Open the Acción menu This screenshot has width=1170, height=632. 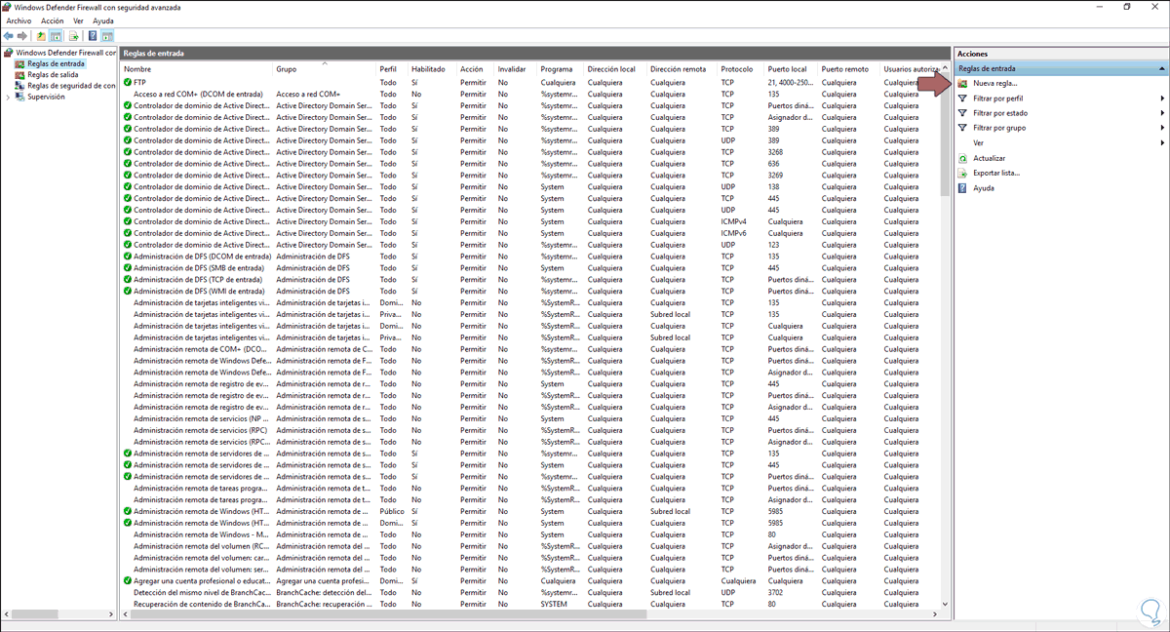point(53,20)
